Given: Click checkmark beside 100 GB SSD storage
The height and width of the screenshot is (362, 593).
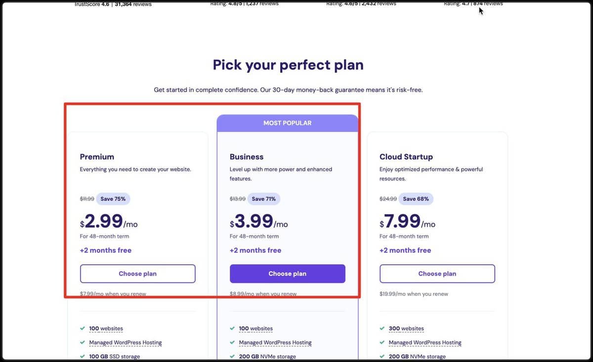Looking at the screenshot, I should click(82, 356).
